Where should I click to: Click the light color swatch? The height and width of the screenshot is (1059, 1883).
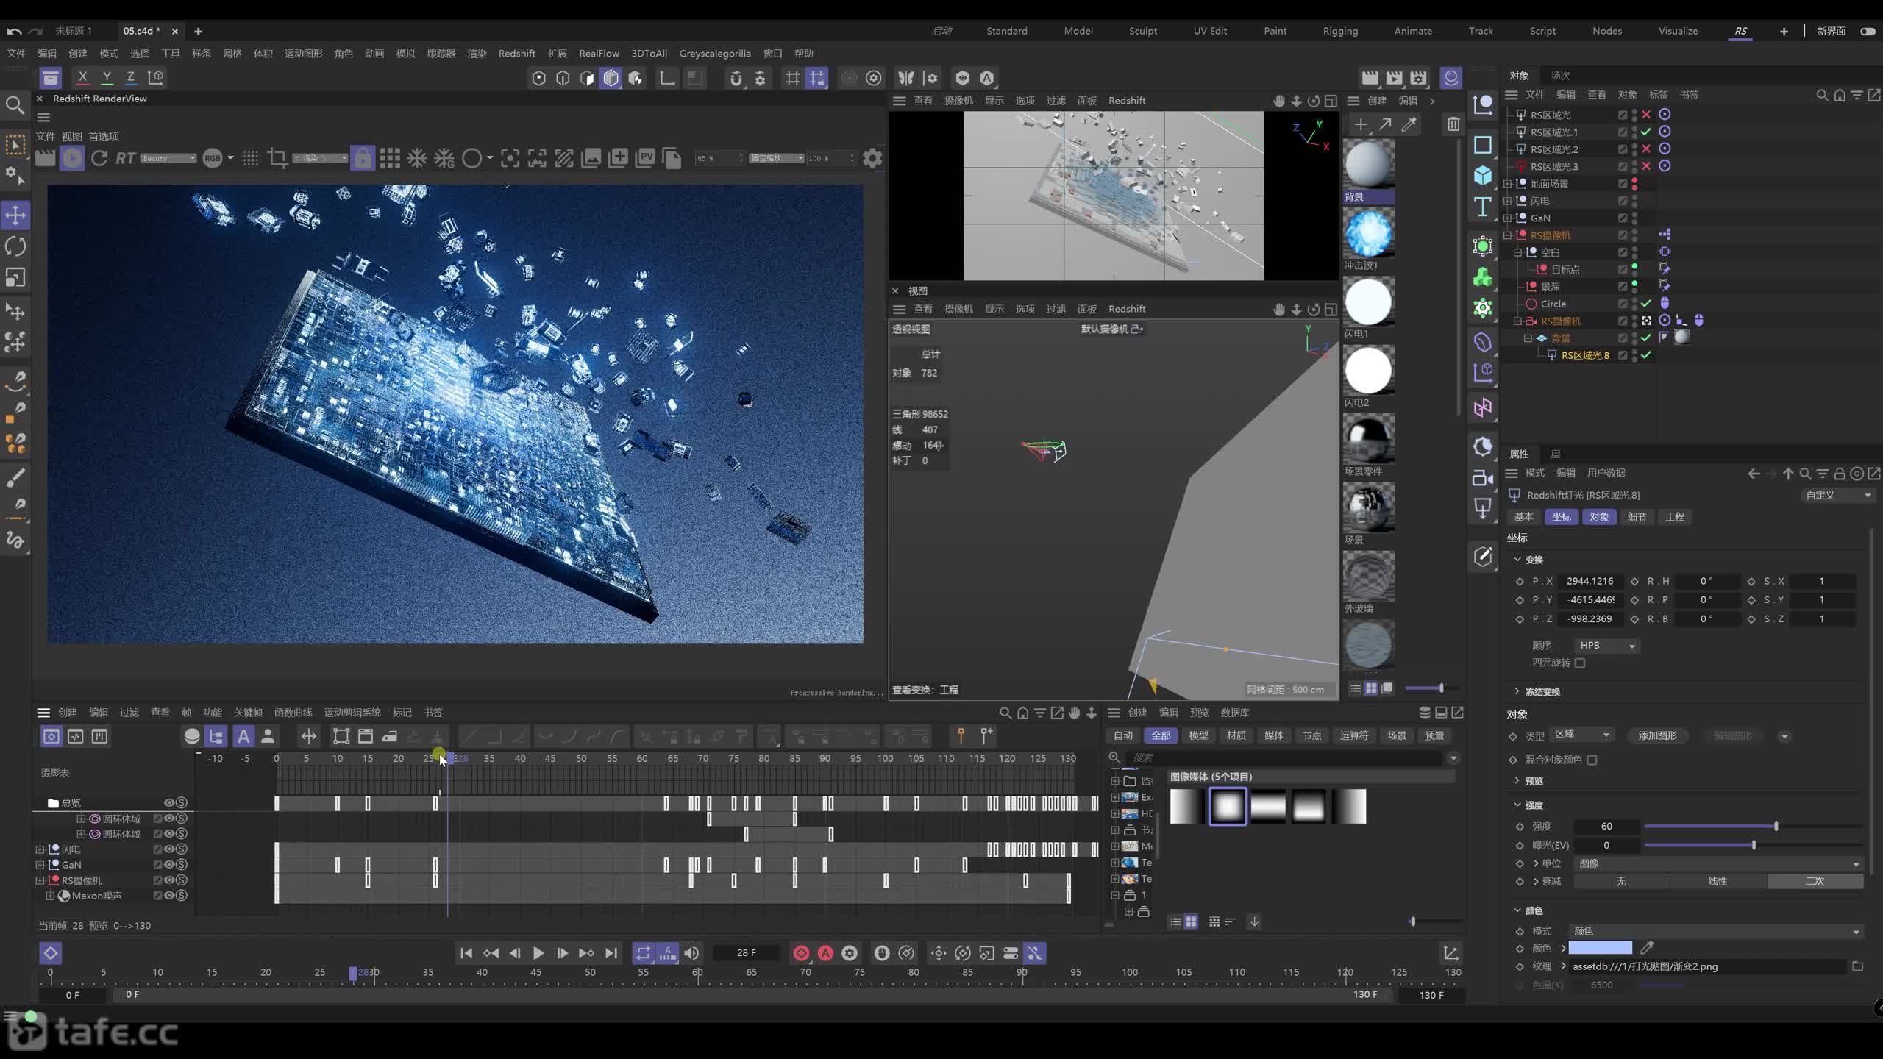[1600, 948]
